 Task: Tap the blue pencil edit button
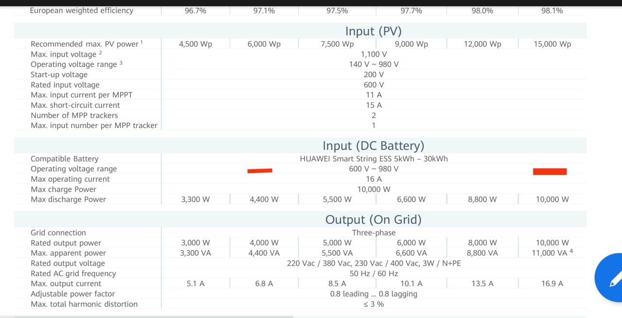[x=609, y=277]
